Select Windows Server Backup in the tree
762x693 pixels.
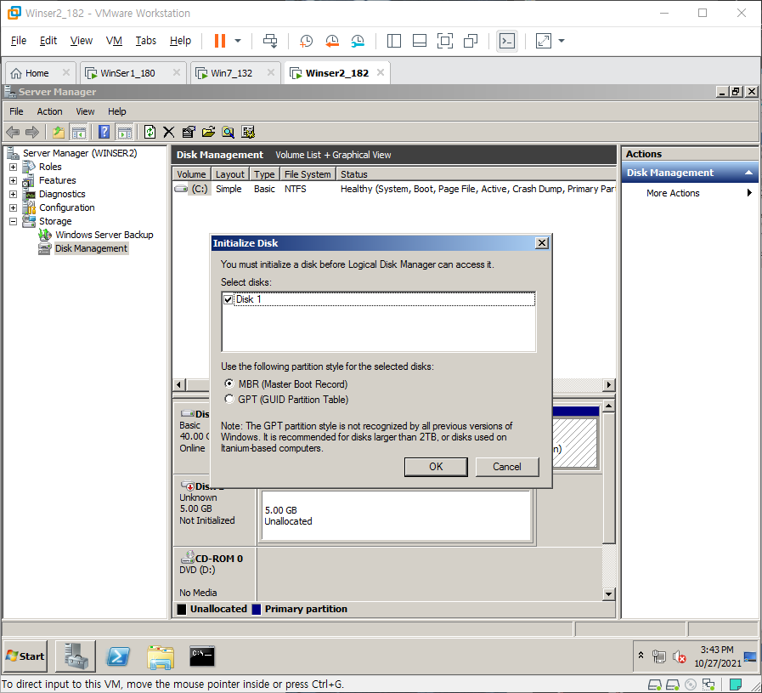[104, 235]
